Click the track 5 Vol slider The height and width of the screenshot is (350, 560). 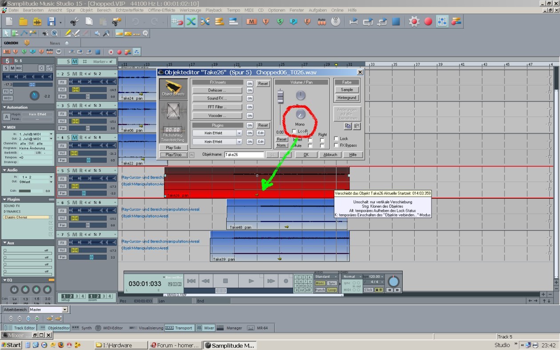pos(87,186)
